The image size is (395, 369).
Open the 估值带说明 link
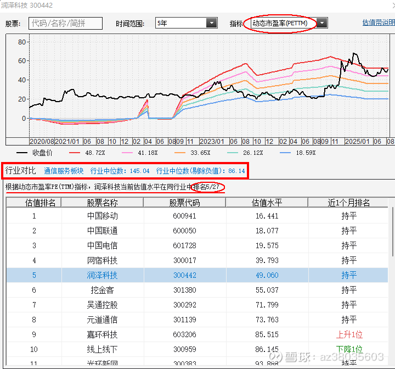pos(379,23)
